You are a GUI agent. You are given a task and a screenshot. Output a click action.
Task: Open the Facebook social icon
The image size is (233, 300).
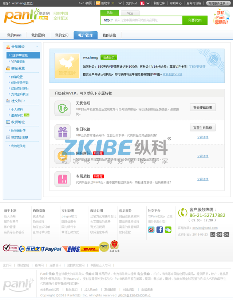pyautogui.click(x=159, y=229)
